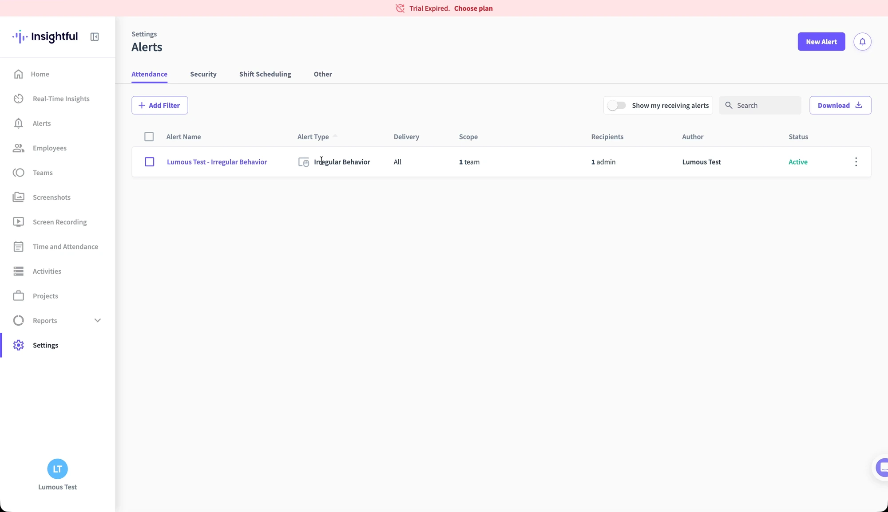The width and height of the screenshot is (888, 512).
Task: Check the Lumous Test alert checkbox
Action: [x=150, y=162]
